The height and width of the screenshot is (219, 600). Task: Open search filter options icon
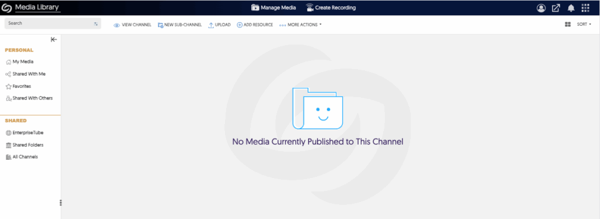[x=96, y=23]
